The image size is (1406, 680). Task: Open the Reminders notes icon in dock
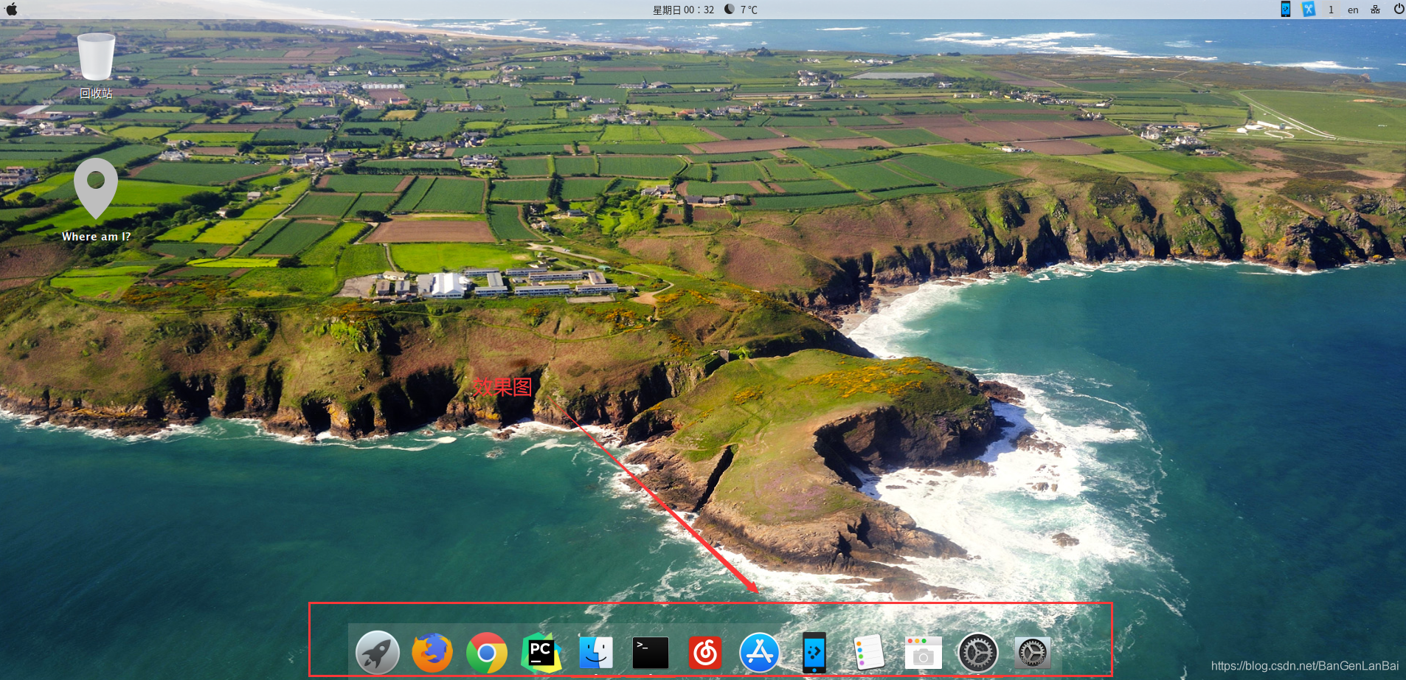869,653
